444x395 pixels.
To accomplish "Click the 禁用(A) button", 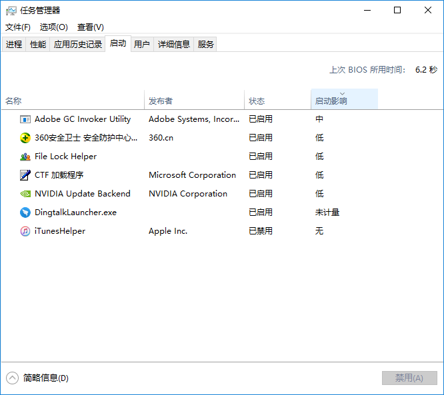I will click(409, 378).
